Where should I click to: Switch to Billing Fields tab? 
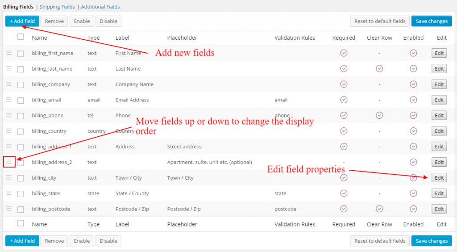pyautogui.click(x=18, y=7)
